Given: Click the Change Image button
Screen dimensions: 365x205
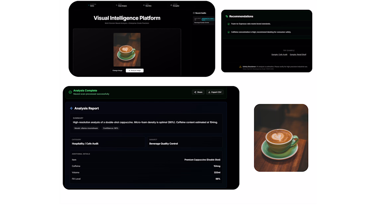Looking at the screenshot, I should 117,71.
